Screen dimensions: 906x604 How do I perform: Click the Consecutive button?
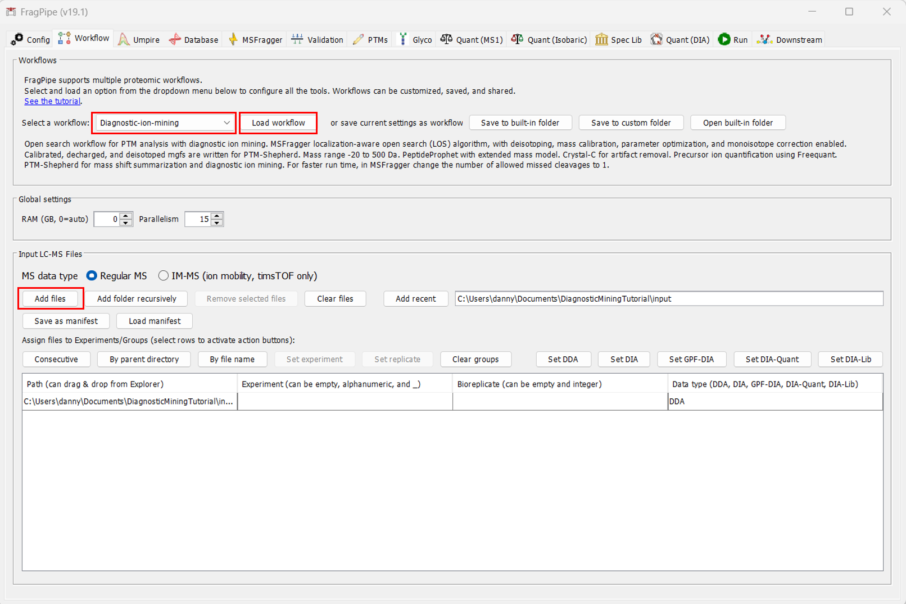(x=56, y=359)
